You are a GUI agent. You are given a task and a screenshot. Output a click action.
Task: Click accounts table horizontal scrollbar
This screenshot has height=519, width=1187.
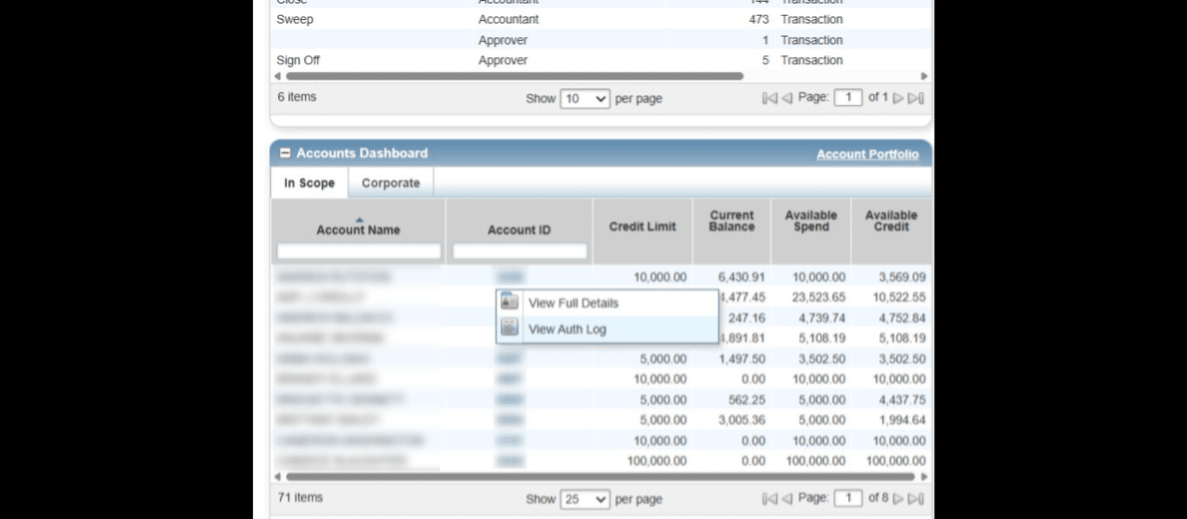pos(600,476)
